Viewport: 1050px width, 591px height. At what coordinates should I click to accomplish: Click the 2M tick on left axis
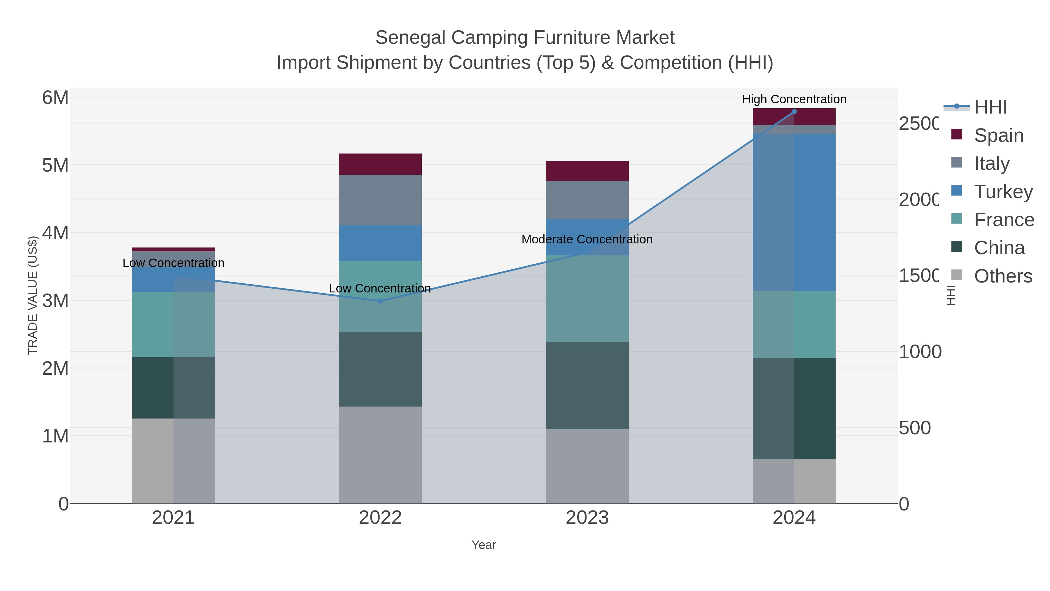[x=55, y=369]
